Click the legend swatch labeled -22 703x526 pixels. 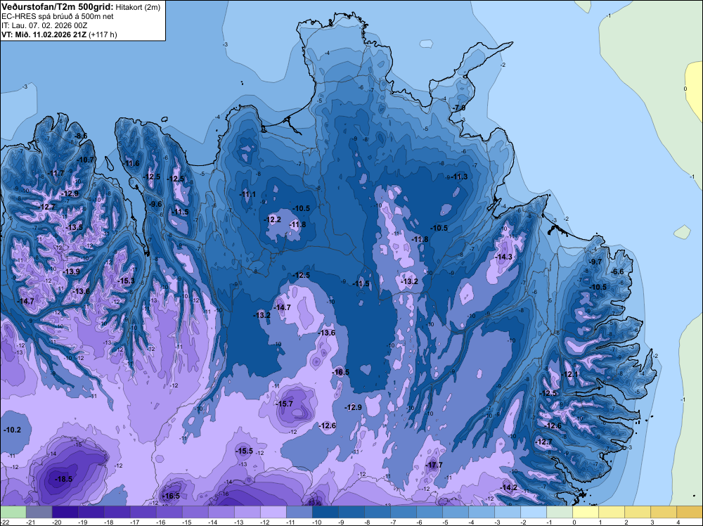point(13,512)
